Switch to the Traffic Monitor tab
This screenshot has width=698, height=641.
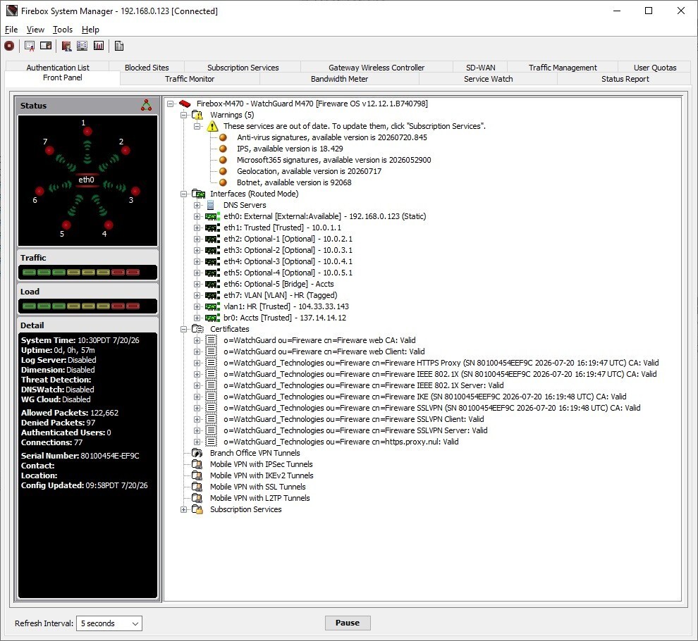click(190, 79)
